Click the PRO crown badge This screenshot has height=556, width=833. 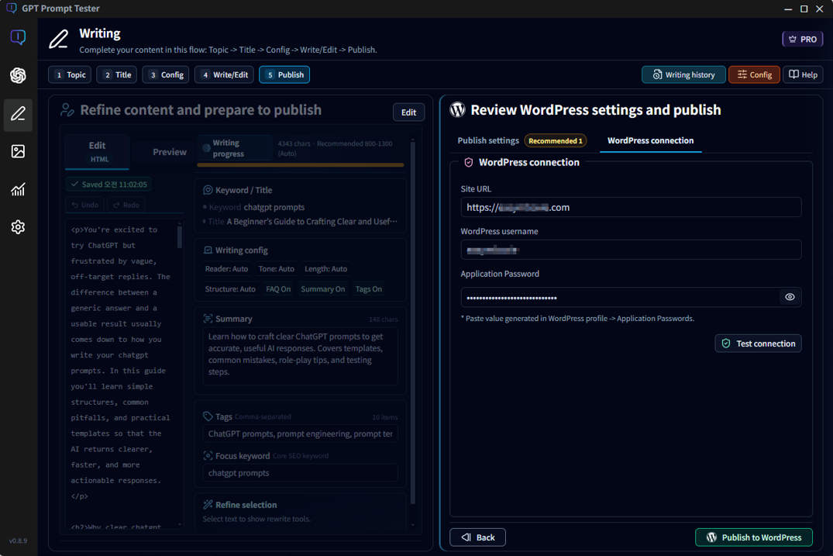(802, 39)
